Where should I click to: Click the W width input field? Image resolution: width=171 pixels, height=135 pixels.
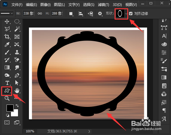(28, 13)
